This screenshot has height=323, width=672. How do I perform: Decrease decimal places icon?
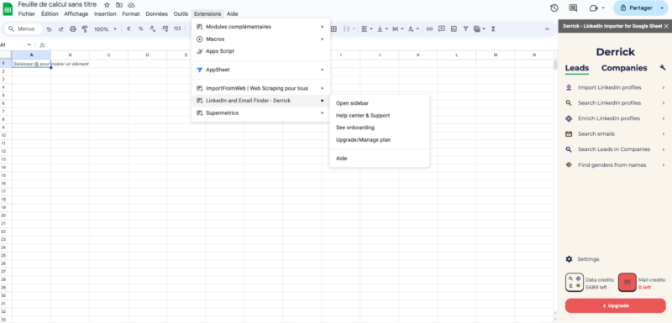pyautogui.click(x=153, y=29)
